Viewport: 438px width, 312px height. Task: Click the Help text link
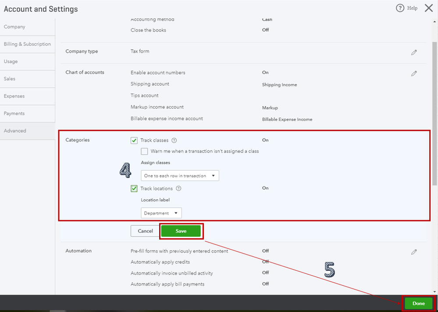coord(412,8)
